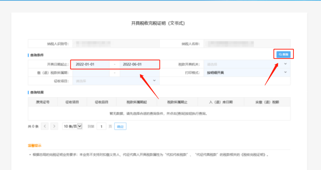321x170 pixels.
Task: Click the end date field 2022-06-01
Action: [139, 64]
